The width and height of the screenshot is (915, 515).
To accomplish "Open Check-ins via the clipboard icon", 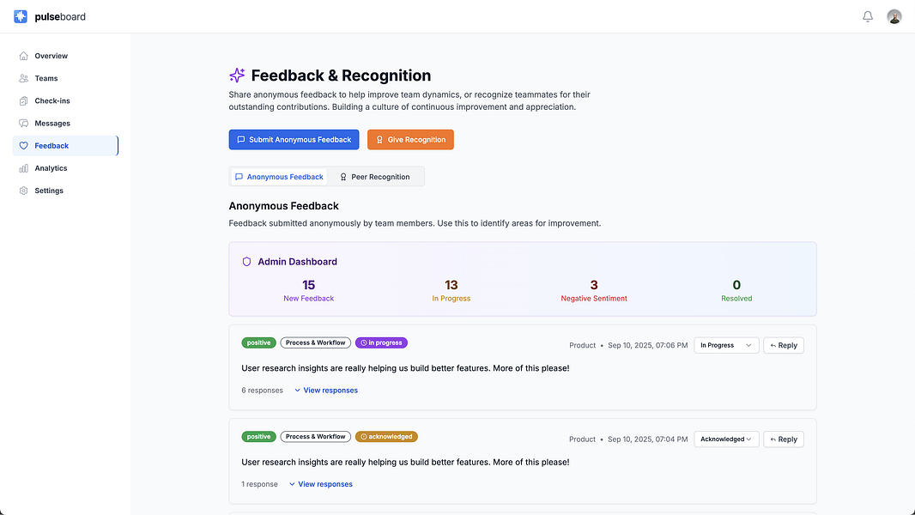I will [x=24, y=100].
